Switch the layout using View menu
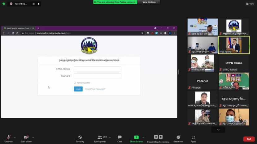This screenshot has height=144, width=257. [250, 4]
